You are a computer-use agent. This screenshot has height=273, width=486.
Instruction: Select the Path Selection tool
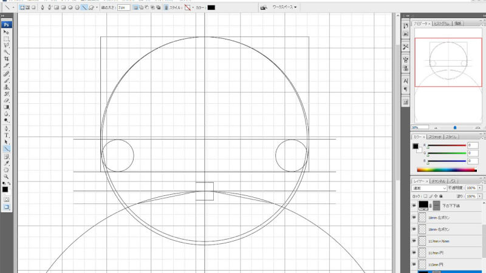coord(6,142)
